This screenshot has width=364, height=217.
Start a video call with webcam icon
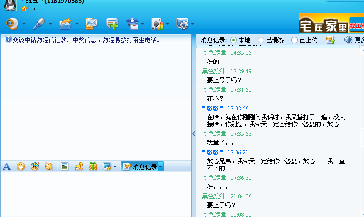[12, 23]
